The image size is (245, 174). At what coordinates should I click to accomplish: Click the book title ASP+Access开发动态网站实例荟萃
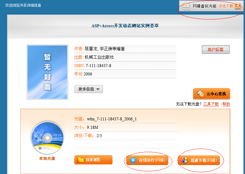[125, 26]
